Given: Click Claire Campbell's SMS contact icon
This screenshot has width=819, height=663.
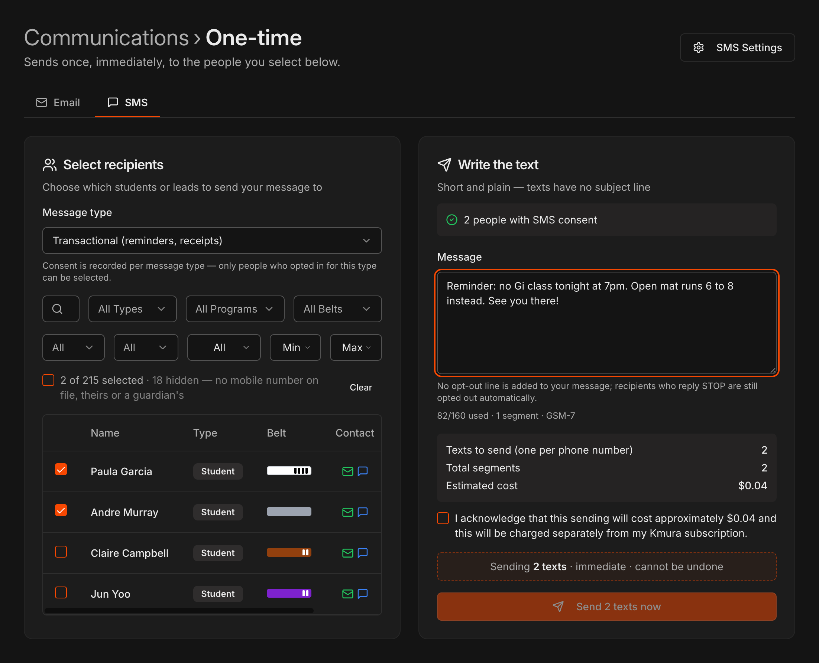Looking at the screenshot, I should pyautogui.click(x=362, y=553).
